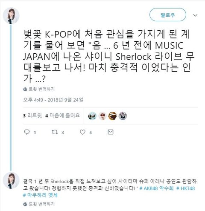
Task: Open the 3 리트윗 list
Action: 32,116
